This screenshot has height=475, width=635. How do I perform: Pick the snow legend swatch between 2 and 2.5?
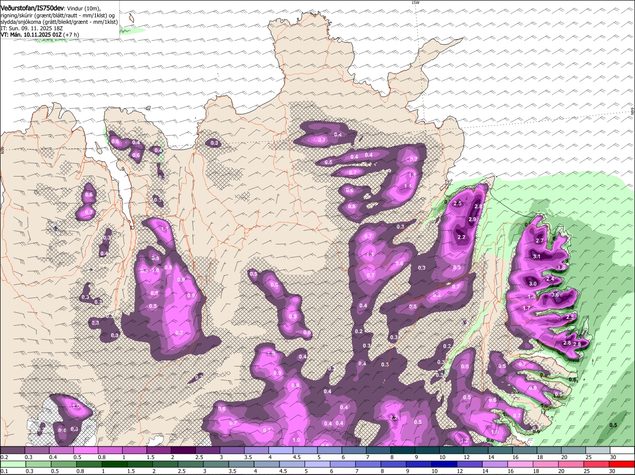[184, 450]
